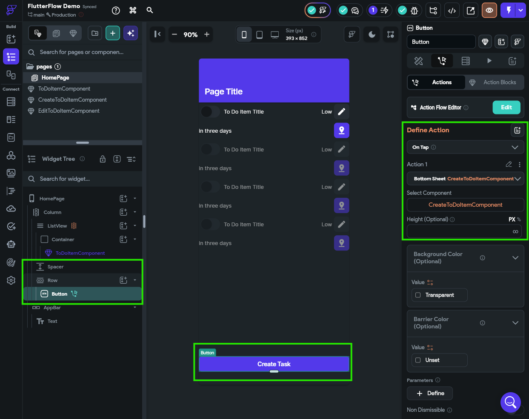Open the Media Assets sidebar icon
529x419 pixels.
(11, 173)
